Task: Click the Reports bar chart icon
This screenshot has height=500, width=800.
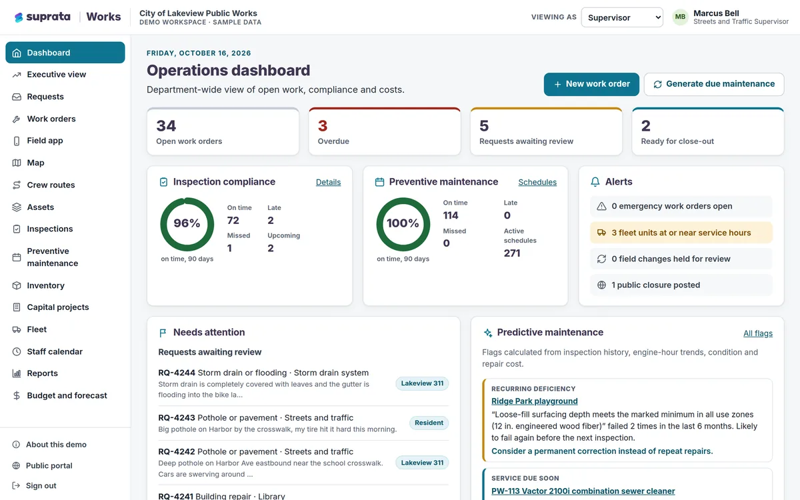Action: (x=17, y=373)
